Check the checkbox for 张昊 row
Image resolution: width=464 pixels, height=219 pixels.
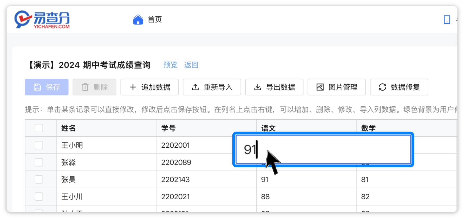(x=39, y=180)
